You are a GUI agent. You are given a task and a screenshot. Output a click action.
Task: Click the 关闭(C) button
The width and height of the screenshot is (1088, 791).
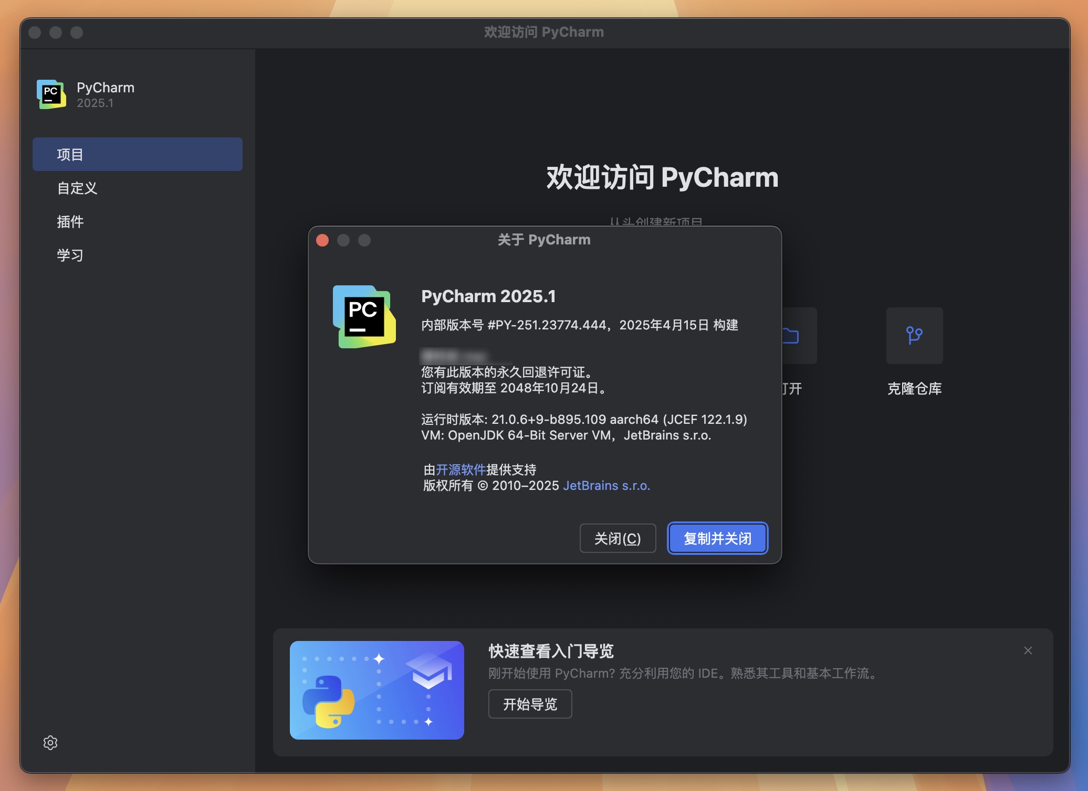point(618,538)
